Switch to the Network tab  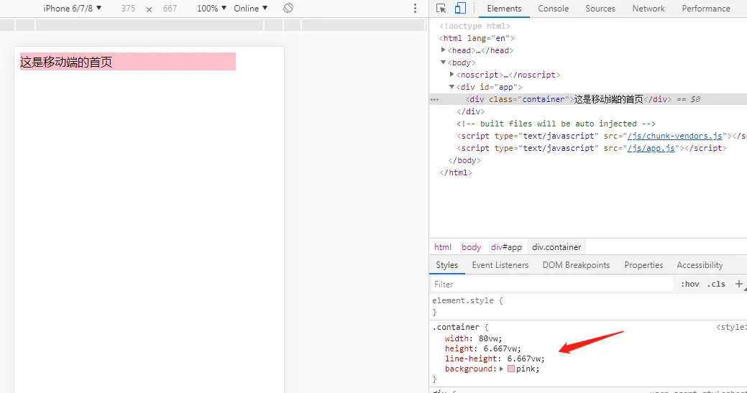(649, 8)
